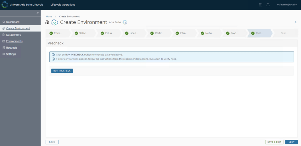Go to the Datacenters sidebar item
This screenshot has width=301, height=146.
point(13,35)
